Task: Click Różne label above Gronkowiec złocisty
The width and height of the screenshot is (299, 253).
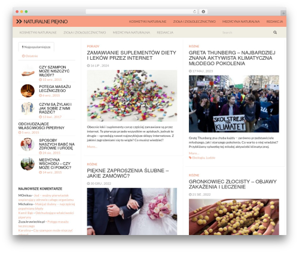Action: (x=194, y=175)
